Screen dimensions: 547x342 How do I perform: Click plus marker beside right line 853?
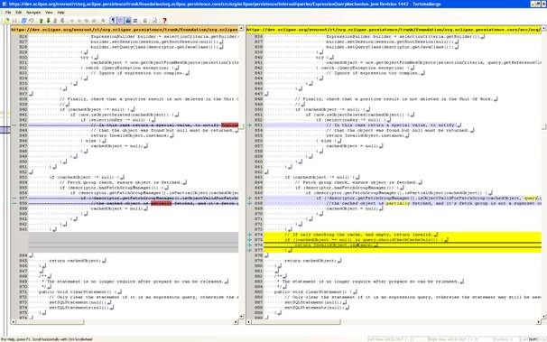249,125
